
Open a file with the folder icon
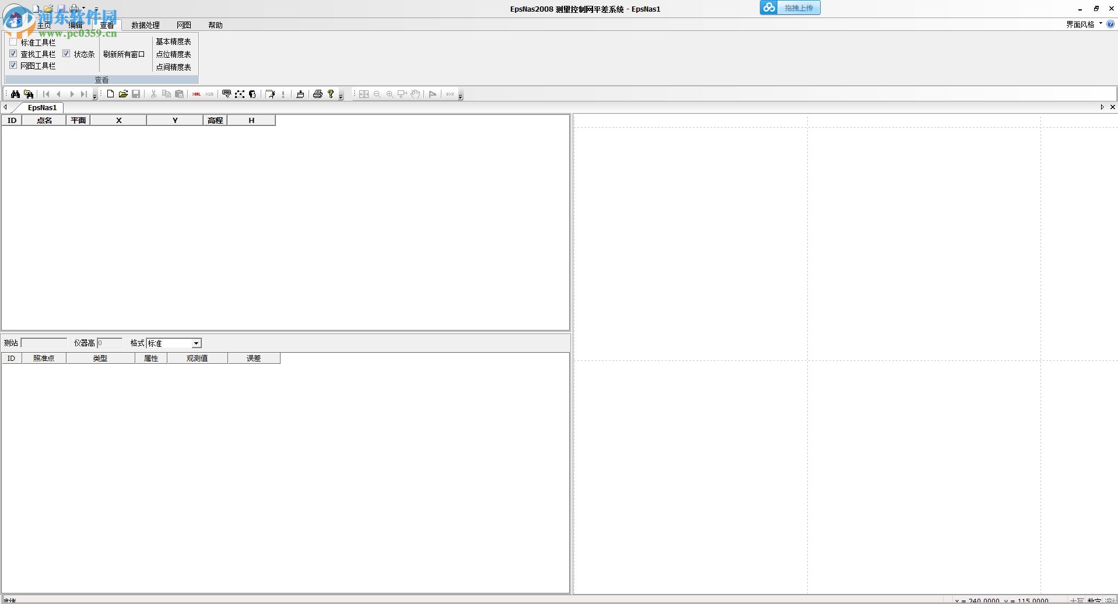[x=123, y=94]
